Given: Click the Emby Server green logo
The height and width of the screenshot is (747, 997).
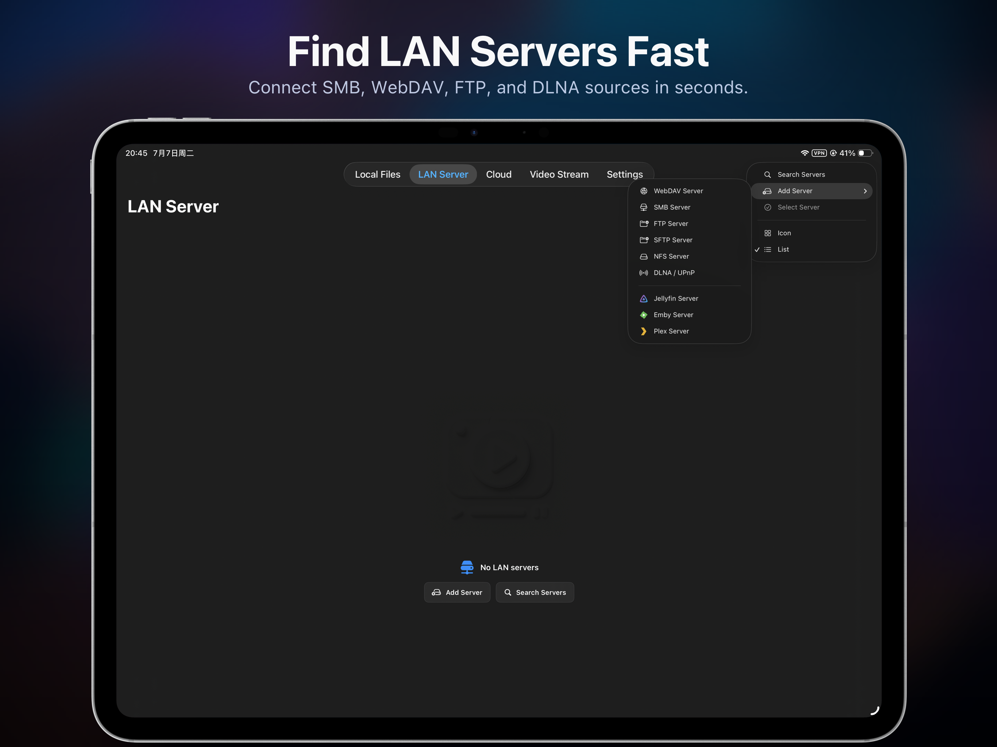Looking at the screenshot, I should pos(644,315).
